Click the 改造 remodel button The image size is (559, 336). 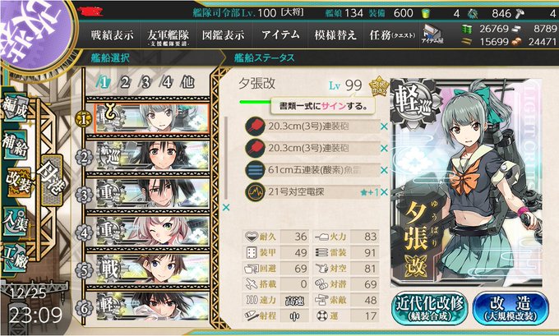tap(510, 308)
